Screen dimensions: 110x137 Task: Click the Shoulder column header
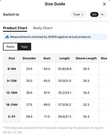29,58
